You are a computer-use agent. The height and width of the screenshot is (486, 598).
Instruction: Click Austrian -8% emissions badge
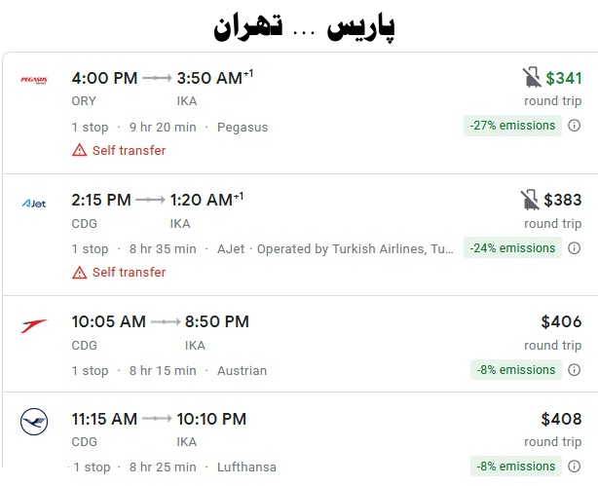(x=516, y=369)
